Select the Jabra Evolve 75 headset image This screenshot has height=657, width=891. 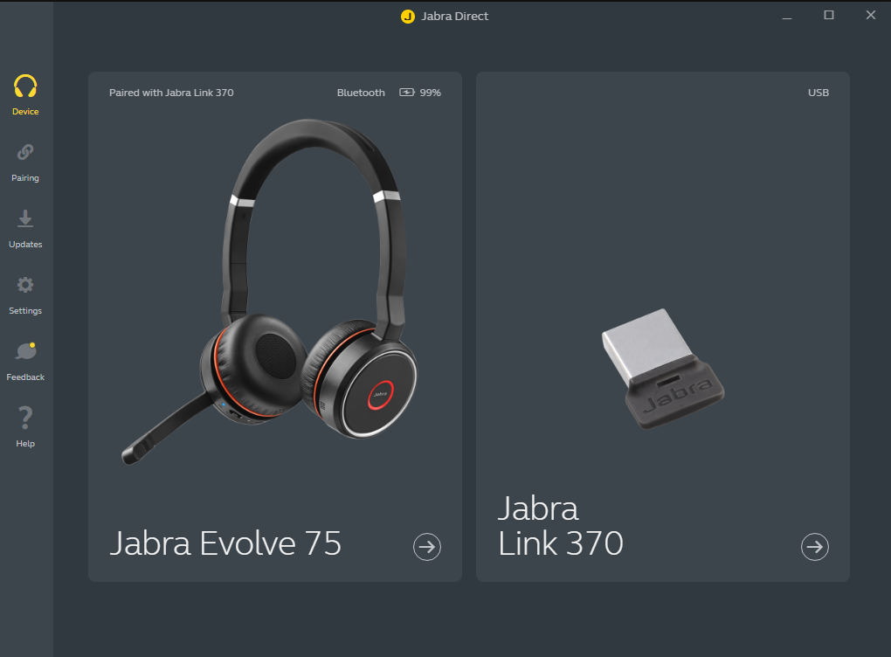[x=269, y=291]
